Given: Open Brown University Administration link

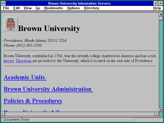Looking at the screenshot, I should pos(48,89).
